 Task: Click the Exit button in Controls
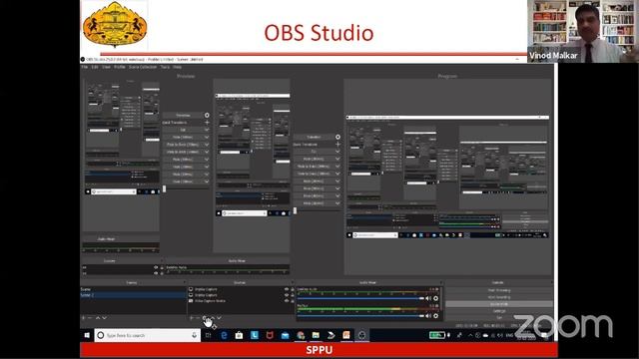[499, 317]
